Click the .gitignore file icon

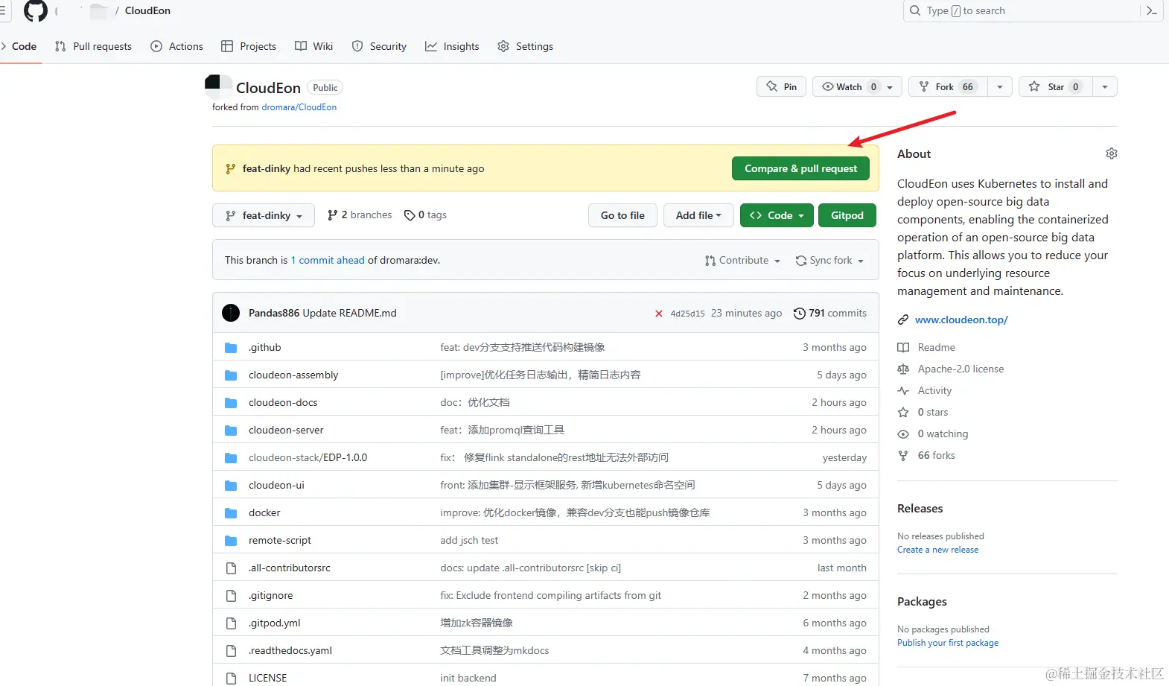pyautogui.click(x=231, y=596)
